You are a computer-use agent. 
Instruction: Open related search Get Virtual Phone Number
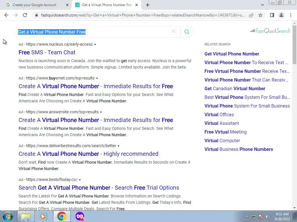pos(232,54)
